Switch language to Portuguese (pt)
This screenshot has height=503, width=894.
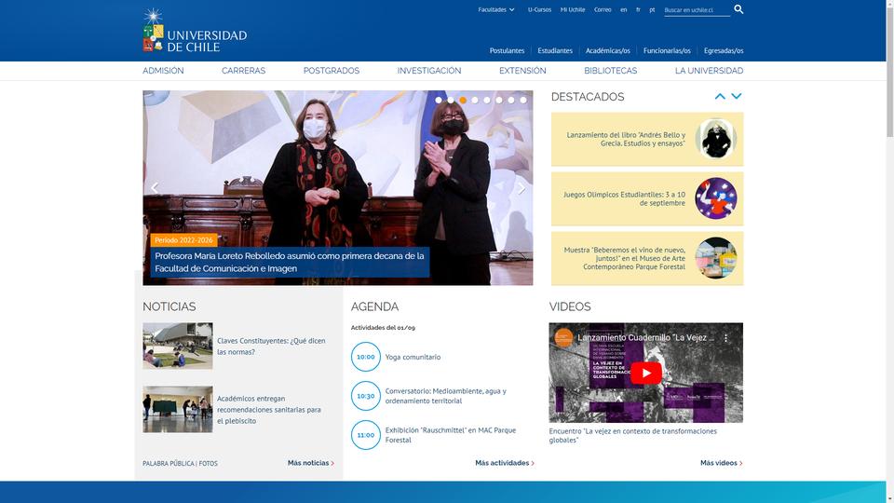[652, 9]
